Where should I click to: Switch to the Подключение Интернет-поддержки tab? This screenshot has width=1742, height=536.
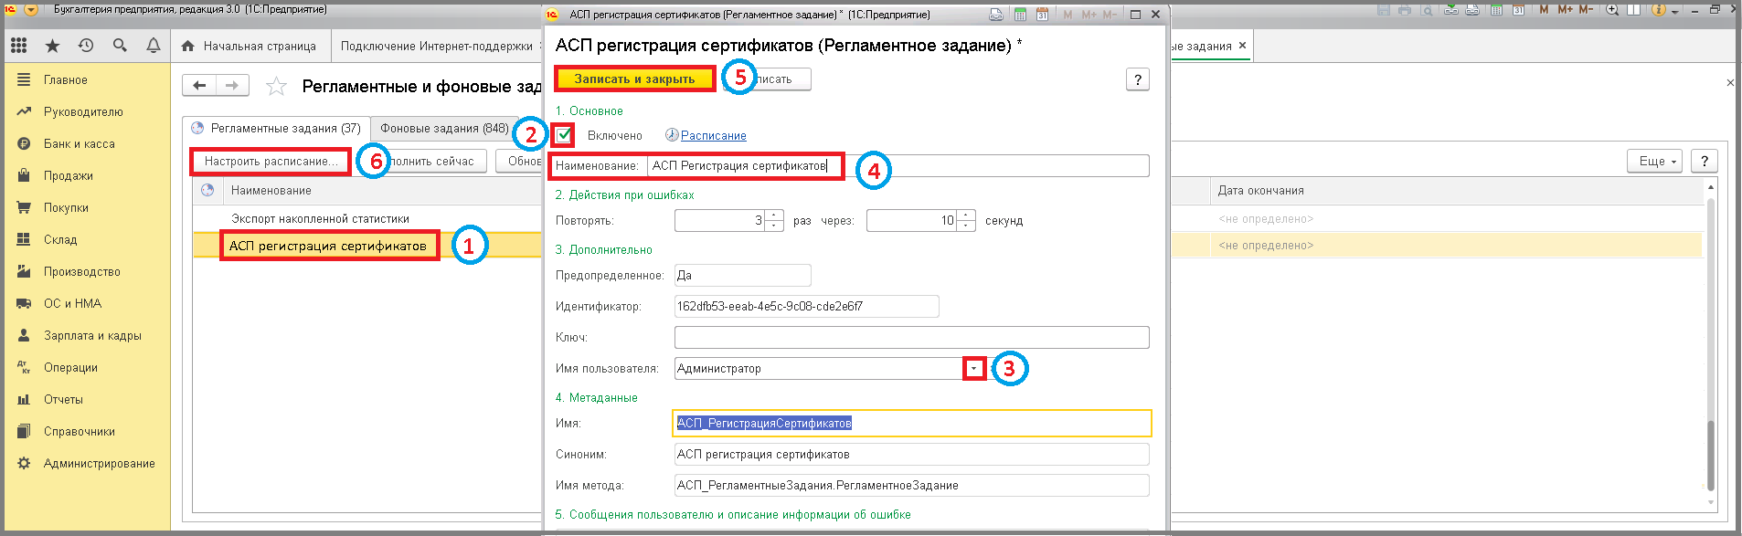click(x=436, y=46)
